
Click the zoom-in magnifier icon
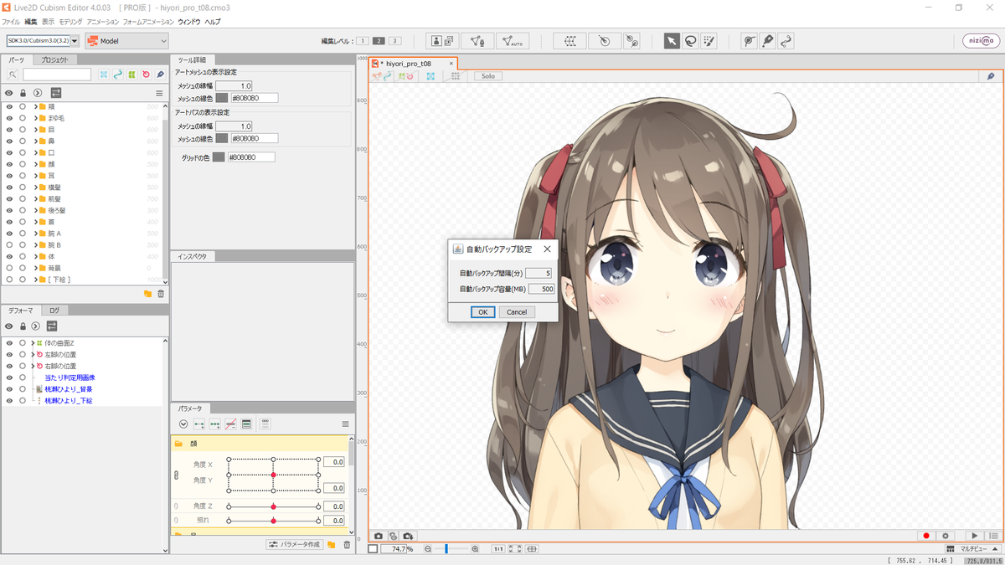pyautogui.click(x=475, y=549)
